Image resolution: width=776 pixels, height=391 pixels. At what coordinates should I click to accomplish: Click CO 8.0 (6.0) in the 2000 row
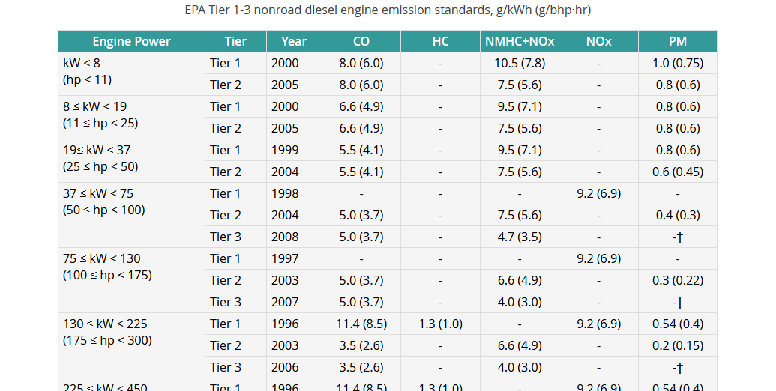click(361, 63)
